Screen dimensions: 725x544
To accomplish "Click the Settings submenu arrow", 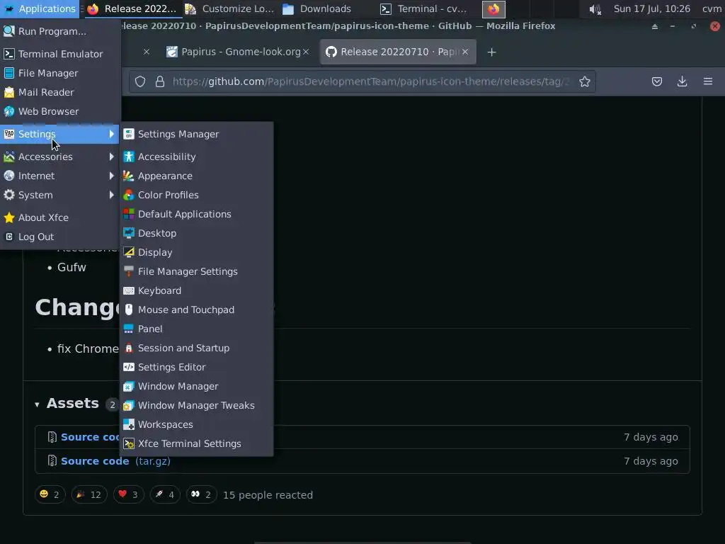I will coord(111,134).
